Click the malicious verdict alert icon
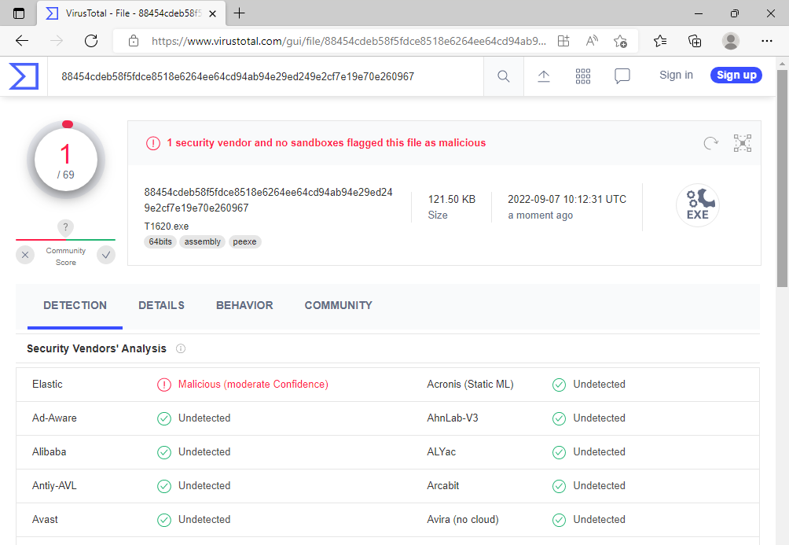 pyautogui.click(x=154, y=143)
